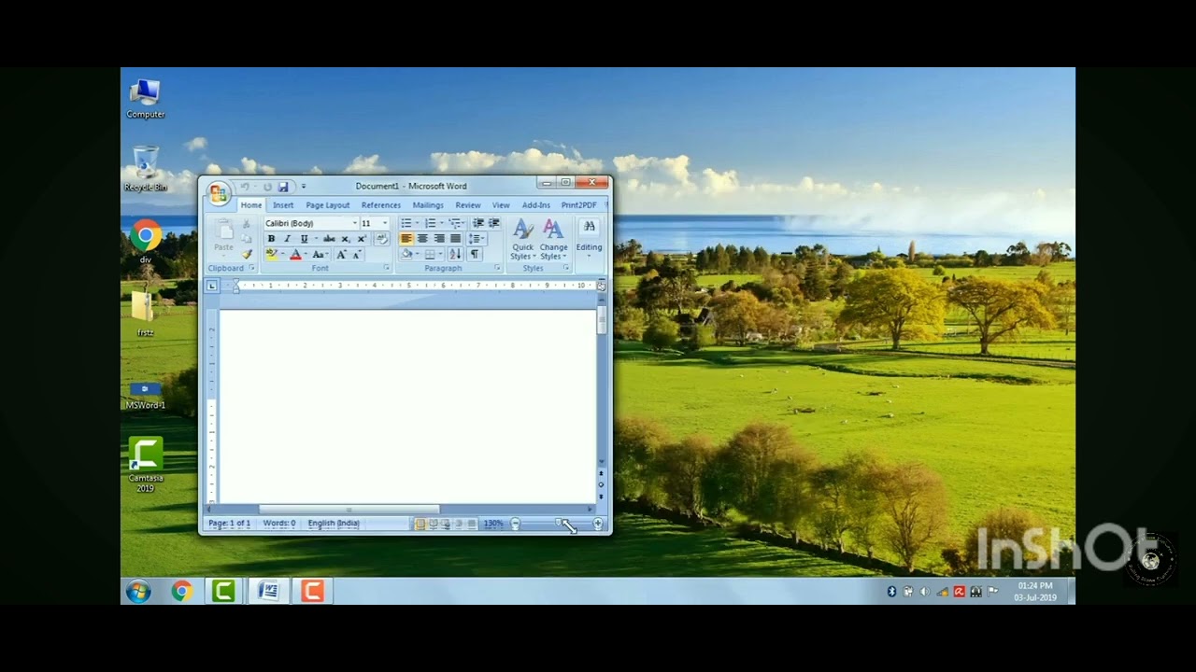Zoom out using the minus button
1196x672 pixels.
pyautogui.click(x=515, y=524)
